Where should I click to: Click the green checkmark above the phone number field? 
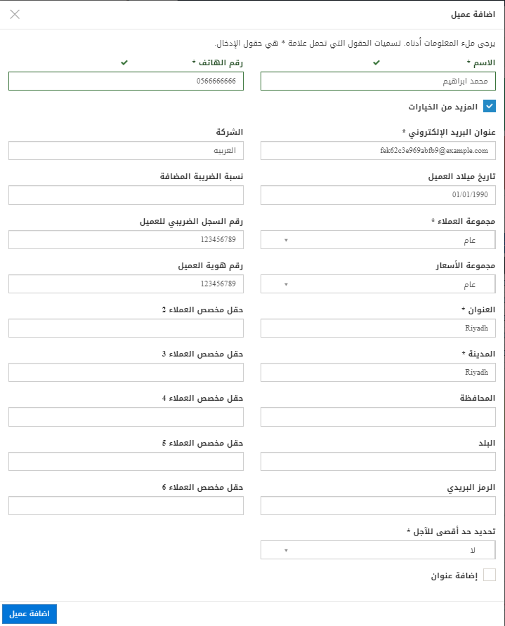point(124,63)
